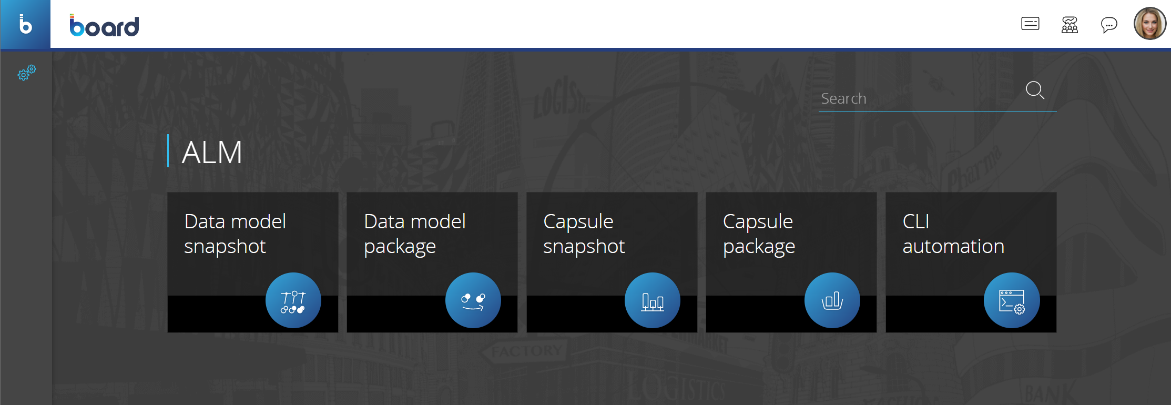Click the Data model snapshot round icon

[x=293, y=300]
